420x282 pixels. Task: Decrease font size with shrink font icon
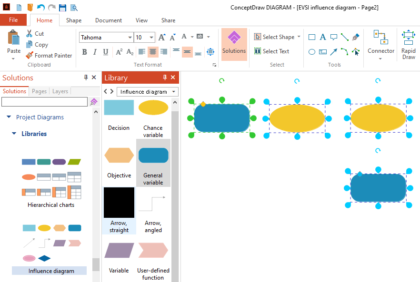tap(173, 37)
